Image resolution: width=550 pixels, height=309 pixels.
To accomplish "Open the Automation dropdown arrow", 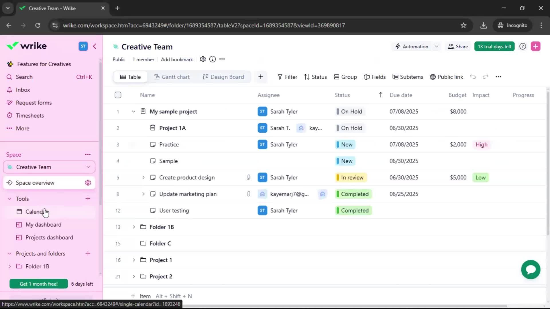I will [x=437, y=46].
